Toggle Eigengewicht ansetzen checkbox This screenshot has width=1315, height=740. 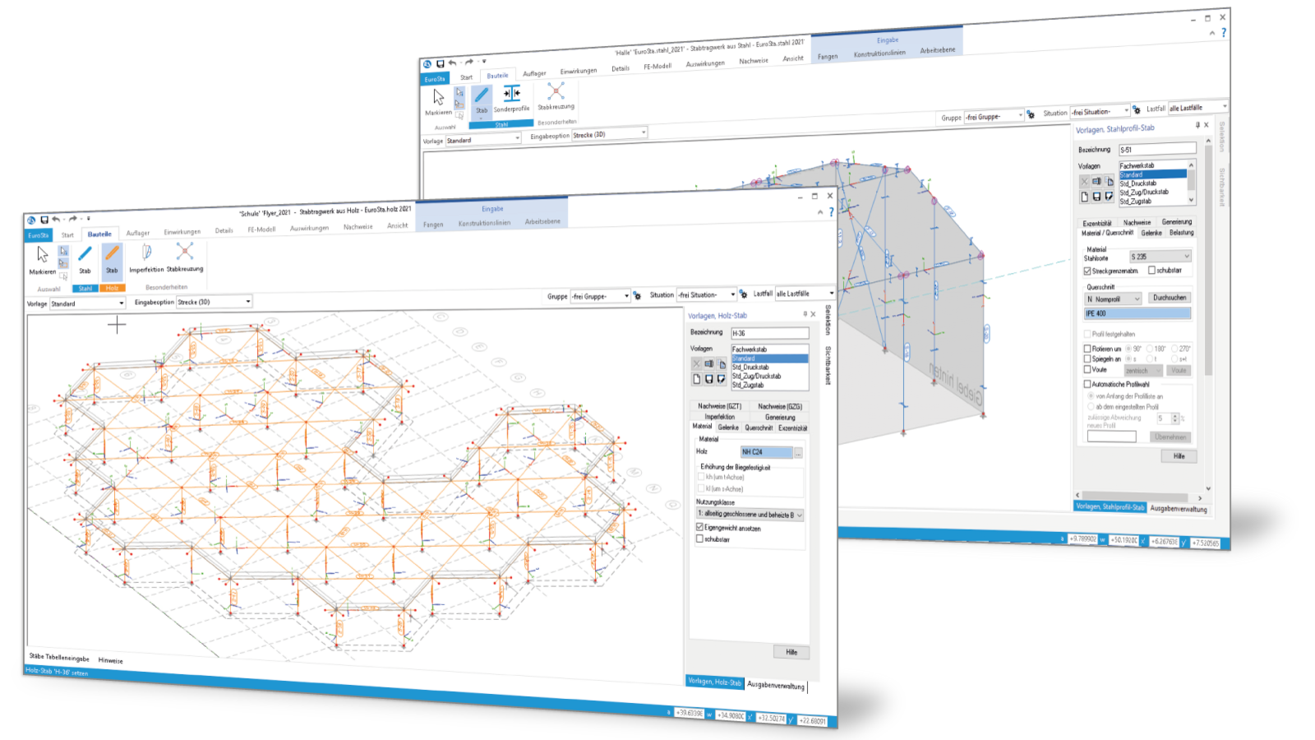pos(700,527)
